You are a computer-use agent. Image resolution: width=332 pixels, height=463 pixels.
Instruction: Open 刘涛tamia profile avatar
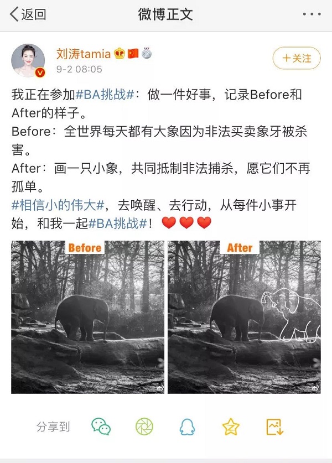(x=28, y=60)
